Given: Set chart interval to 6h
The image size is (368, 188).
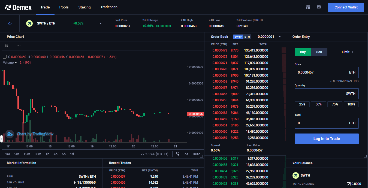Looking at the screenshot, I should coord(64,154).
